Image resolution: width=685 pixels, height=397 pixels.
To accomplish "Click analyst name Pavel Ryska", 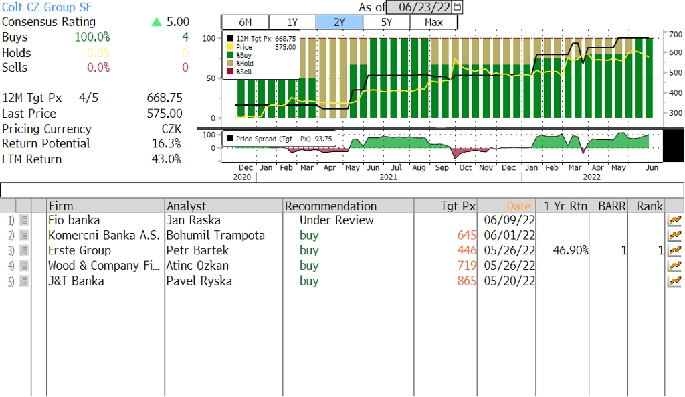I will click(x=199, y=281).
